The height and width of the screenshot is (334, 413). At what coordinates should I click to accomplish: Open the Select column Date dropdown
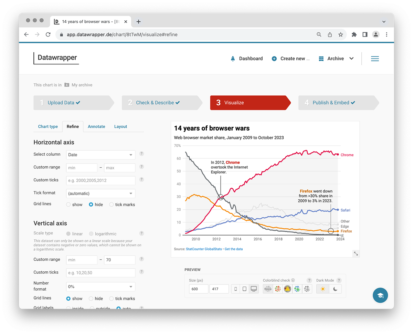pos(100,155)
